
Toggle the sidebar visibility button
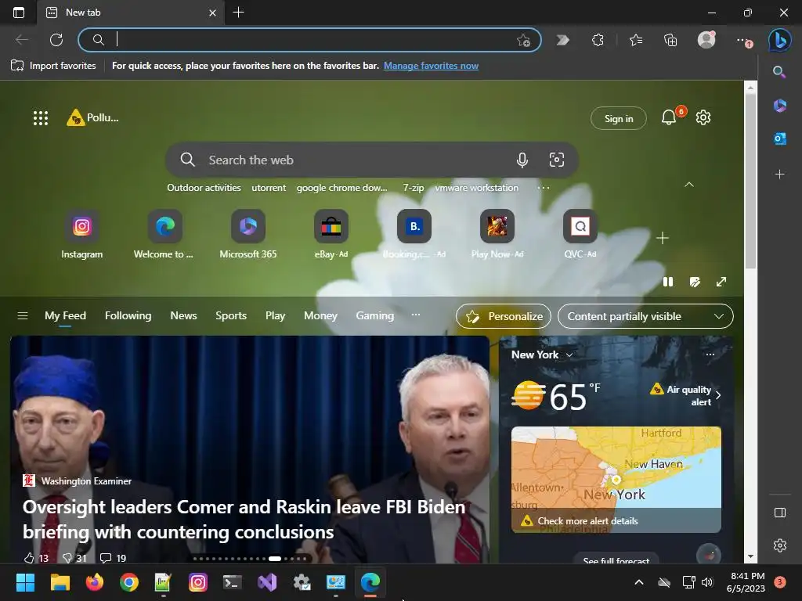tap(779, 513)
